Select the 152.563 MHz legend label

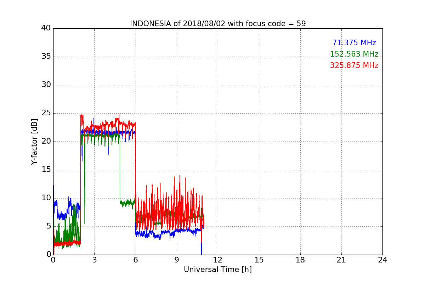(354, 54)
